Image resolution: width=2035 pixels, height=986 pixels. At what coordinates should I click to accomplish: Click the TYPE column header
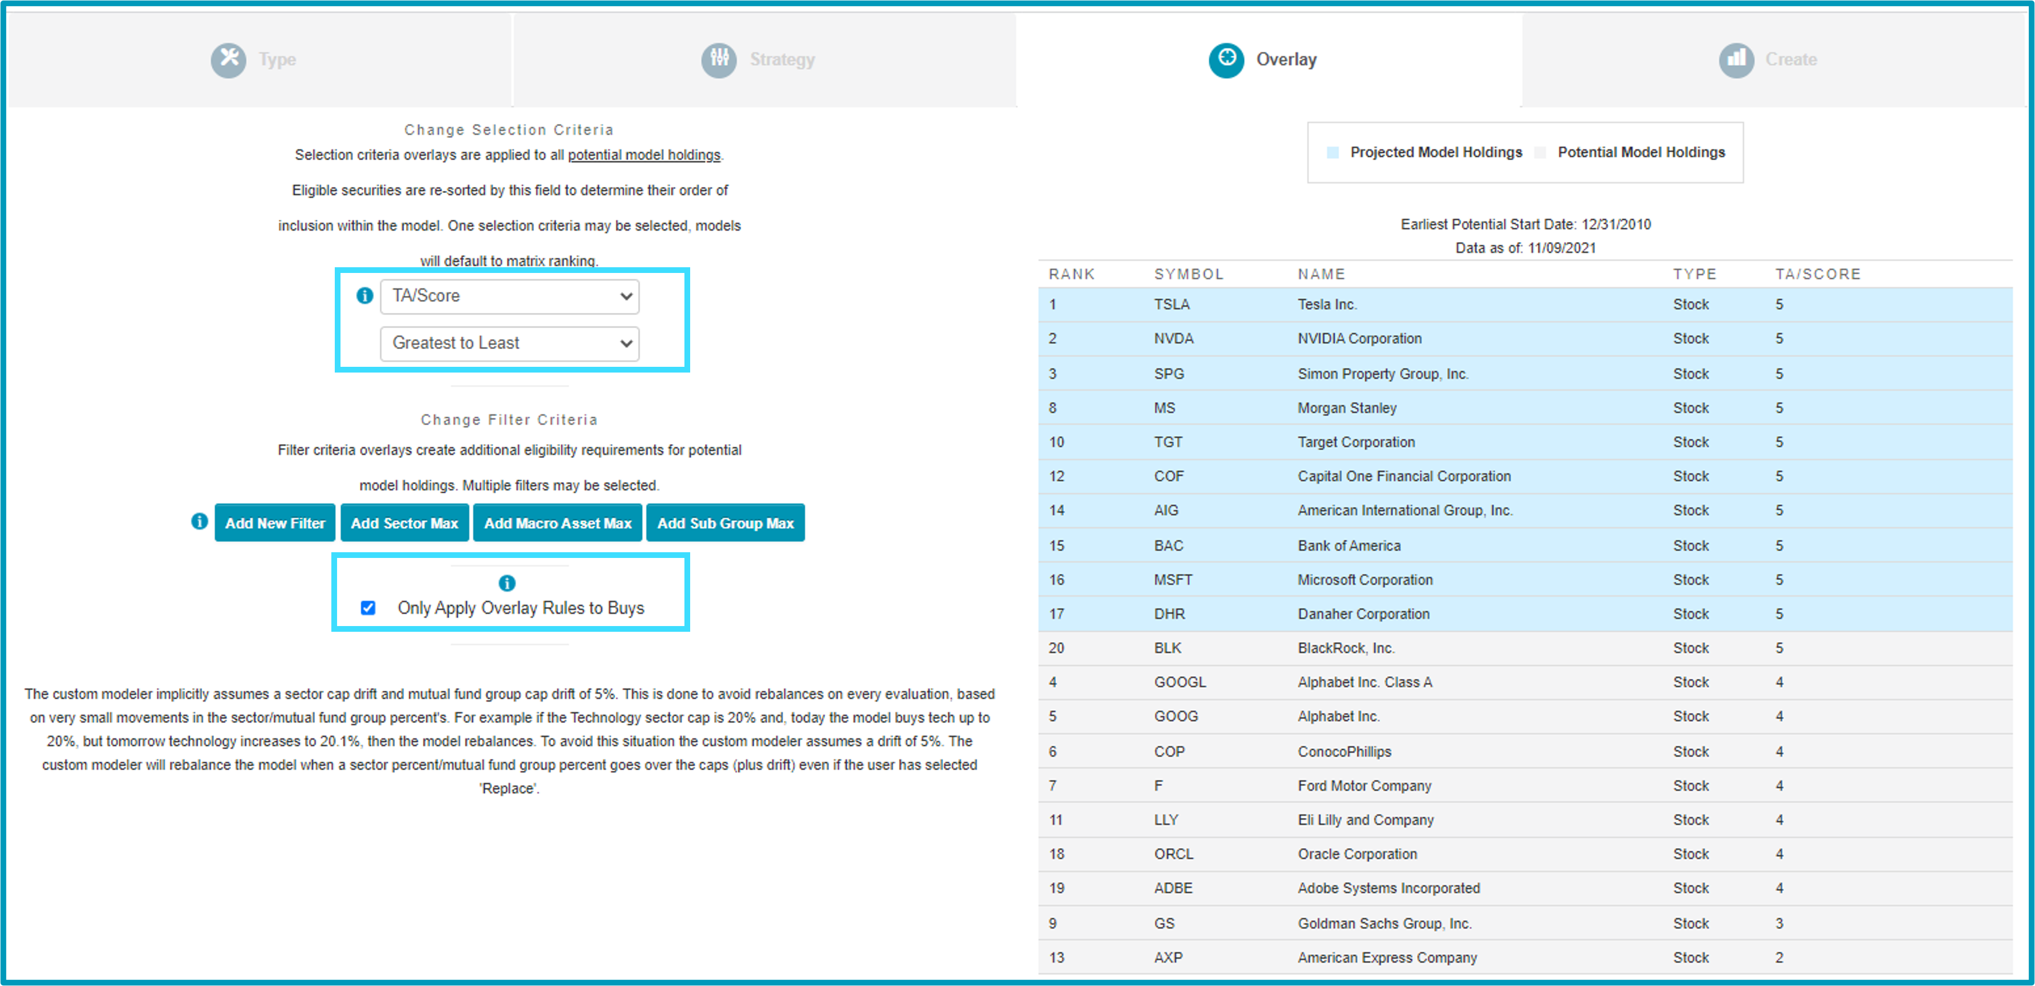(x=1694, y=274)
